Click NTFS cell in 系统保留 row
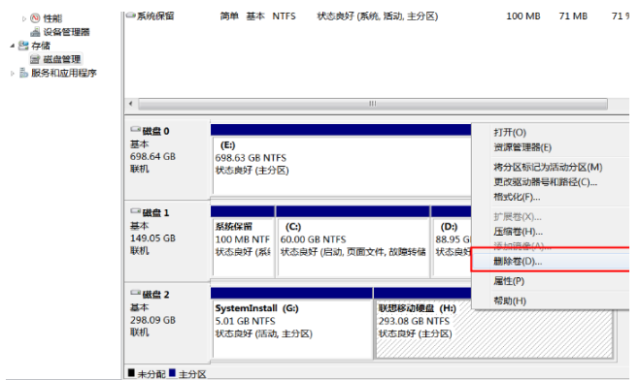 tap(285, 16)
